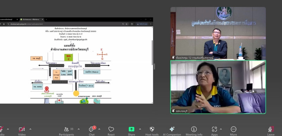Expand the Video options arrow
This screenshot has height=136, width=282.
pyautogui.click(x=30, y=129)
